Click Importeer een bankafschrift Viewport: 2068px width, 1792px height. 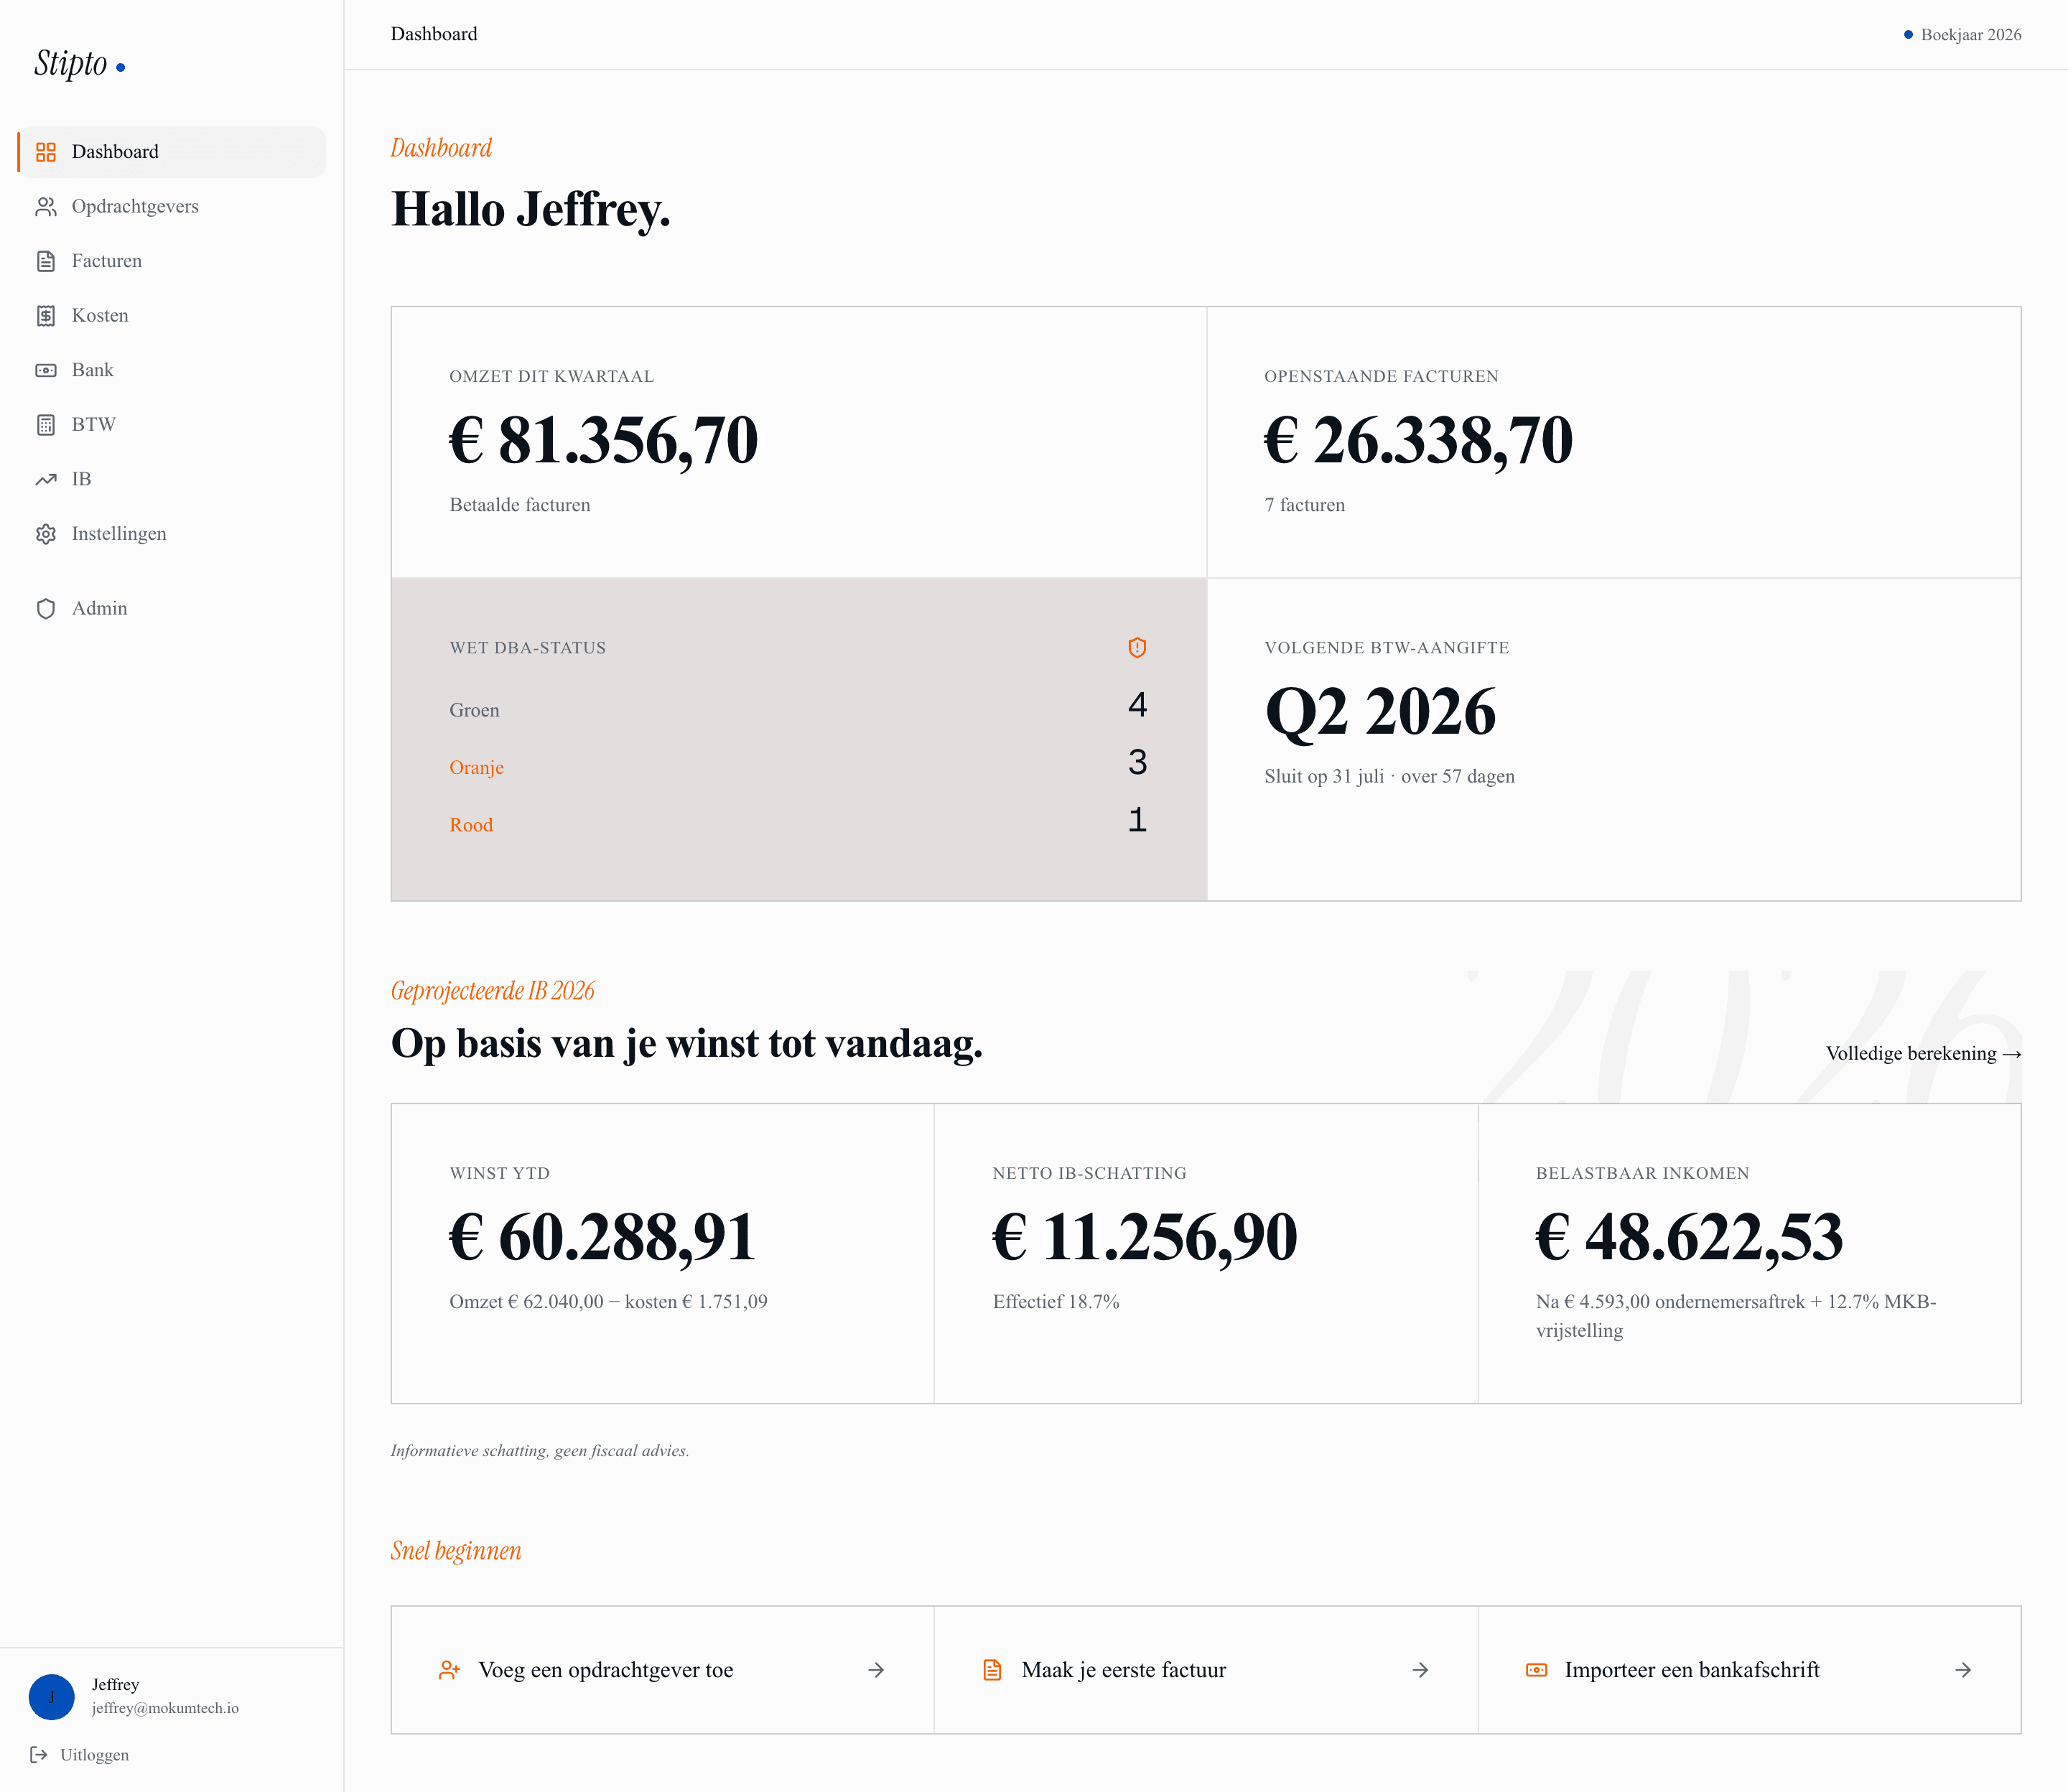(x=1749, y=1670)
